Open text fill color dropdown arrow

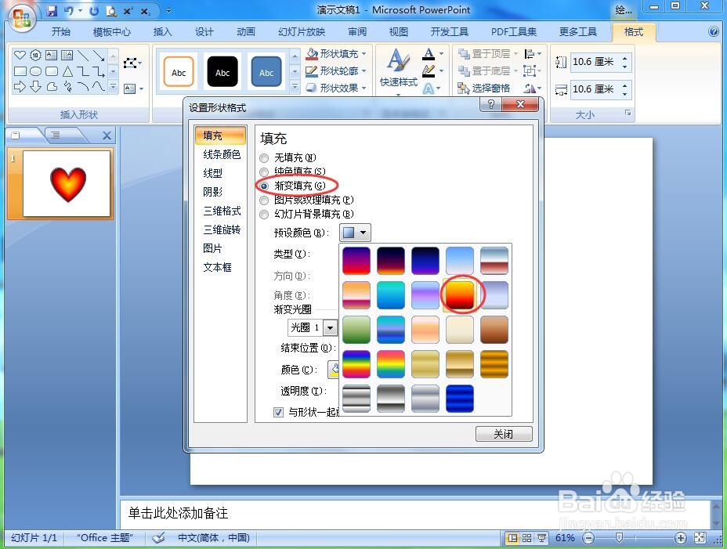click(441, 54)
